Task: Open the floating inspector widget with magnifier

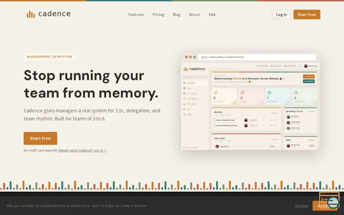Action: (329, 200)
